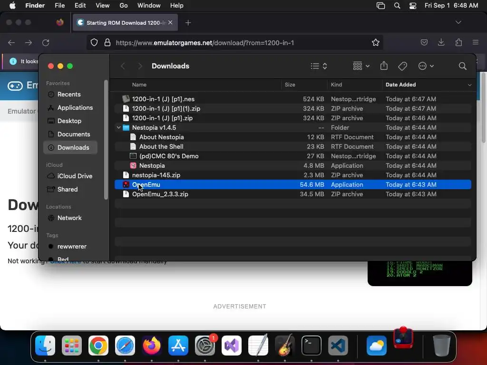This screenshot has height=365, width=487.
Task: Open Spotlight search in the menu bar
Action: (397, 6)
